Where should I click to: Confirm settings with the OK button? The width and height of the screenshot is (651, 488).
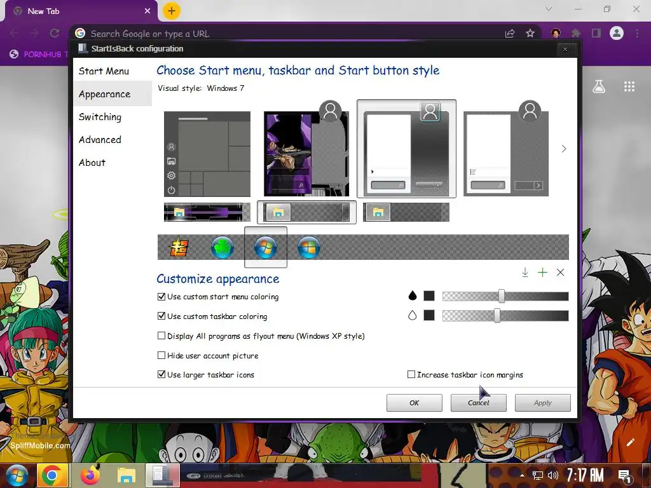[x=415, y=402]
